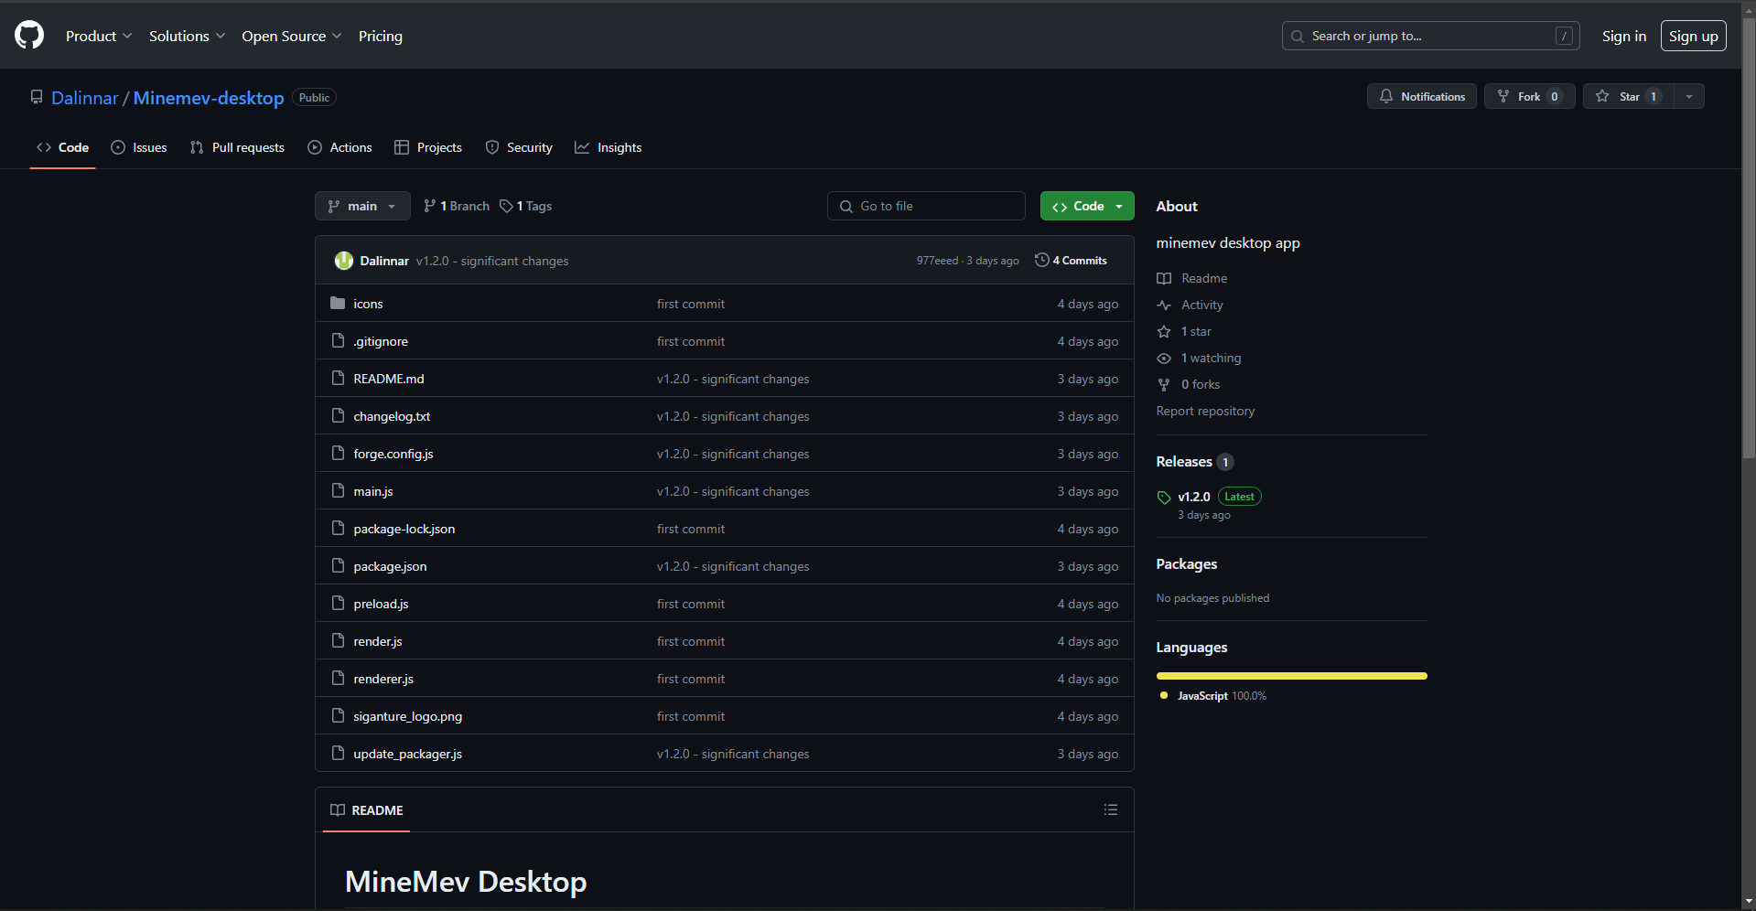Viewport: 1756px width, 911px height.
Task: Click the Notifications bell button
Action: 1421,97
